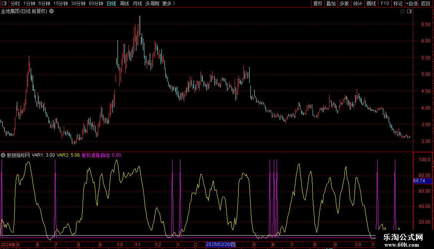434x249 pixels.
Task: Select the 日线 daily chart tab
Action: (x=111, y=3)
